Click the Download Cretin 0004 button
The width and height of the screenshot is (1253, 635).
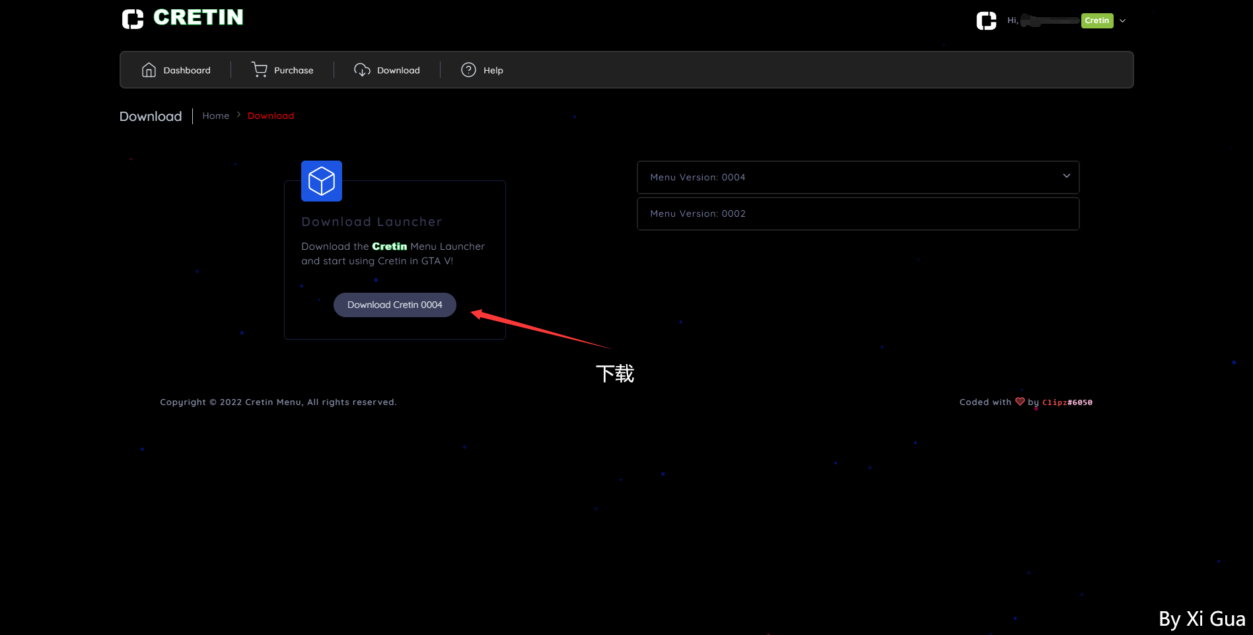(x=395, y=305)
